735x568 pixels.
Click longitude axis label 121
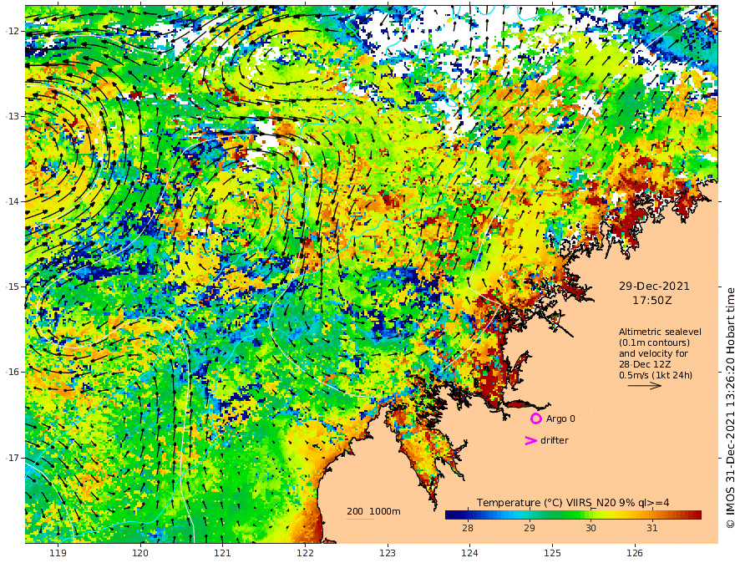tap(223, 553)
